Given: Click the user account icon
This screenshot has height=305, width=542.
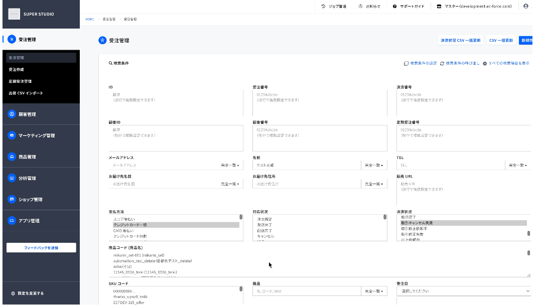Looking at the screenshot, I should [526, 6].
